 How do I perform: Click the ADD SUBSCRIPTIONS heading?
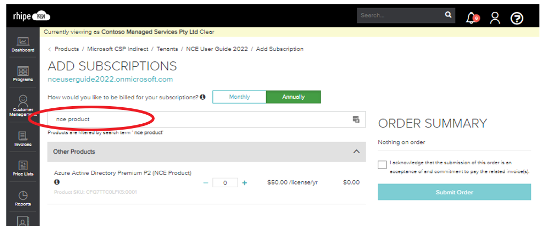(112, 66)
